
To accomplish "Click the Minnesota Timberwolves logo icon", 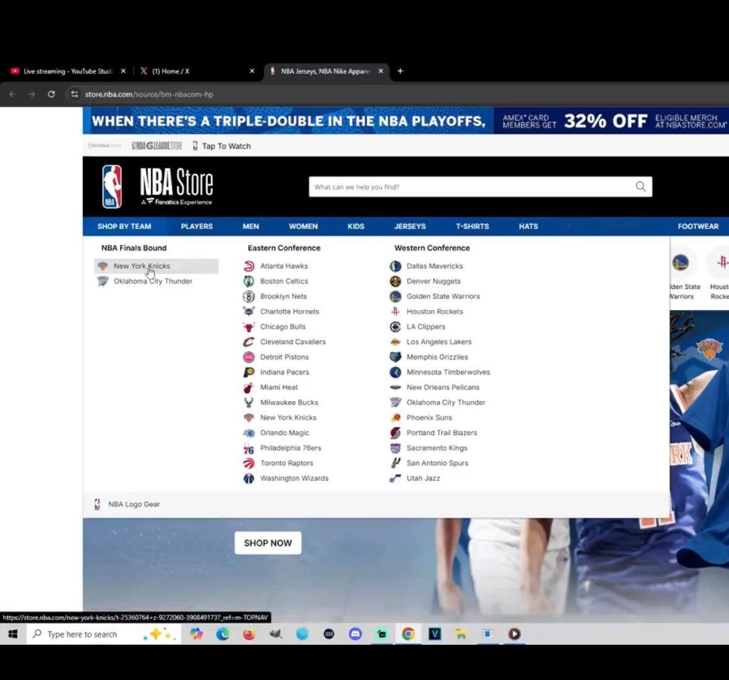I will (395, 372).
